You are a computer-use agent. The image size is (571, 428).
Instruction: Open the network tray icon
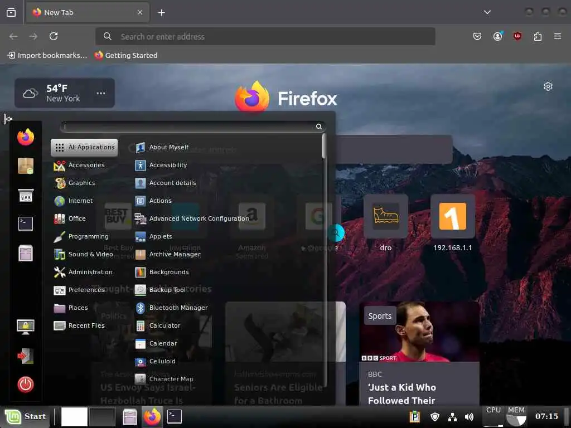click(452, 417)
